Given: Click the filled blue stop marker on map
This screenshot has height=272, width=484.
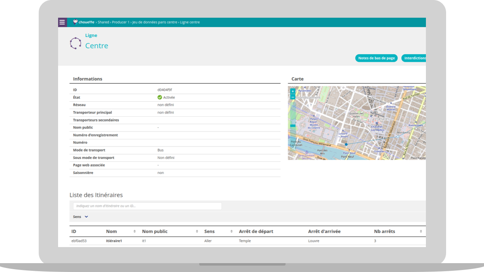Looking at the screenshot, I should click(x=346, y=144).
